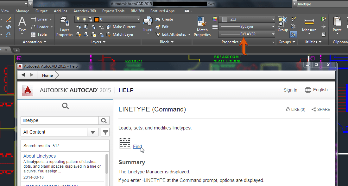The width and height of the screenshot is (348, 186).
Task: Insert a Table from the Annotation panel
Action: (x=39, y=34)
